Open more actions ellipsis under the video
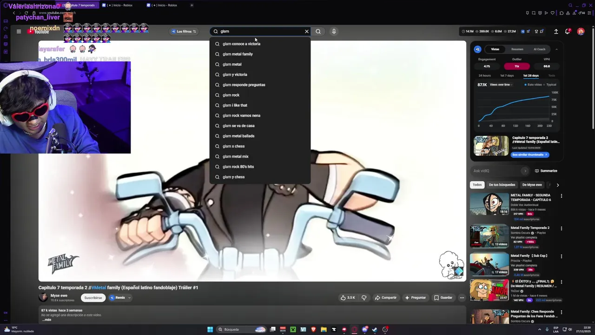Image resolution: width=595 pixels, height=335 pixels. 462,298
